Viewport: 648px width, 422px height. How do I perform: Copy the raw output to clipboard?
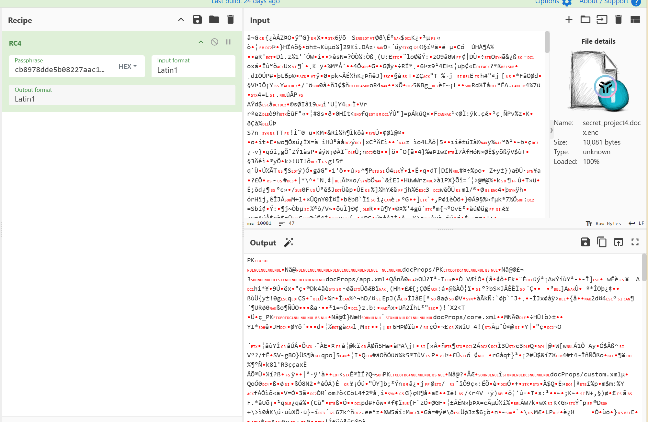[x=602, y=242]
